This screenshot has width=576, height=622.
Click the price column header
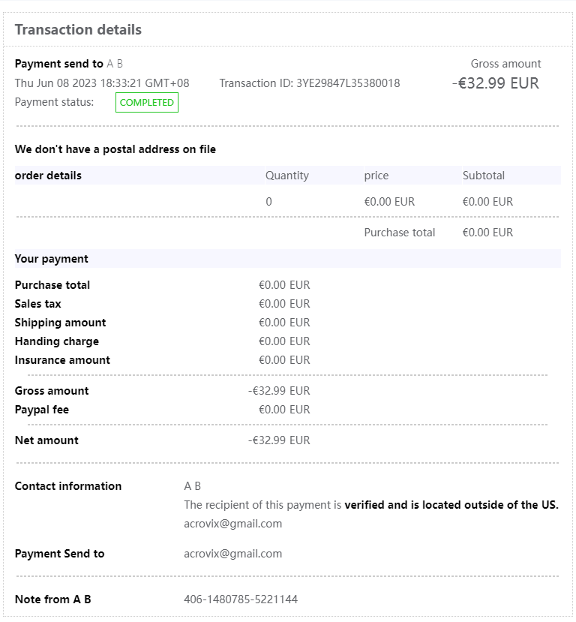376,176
